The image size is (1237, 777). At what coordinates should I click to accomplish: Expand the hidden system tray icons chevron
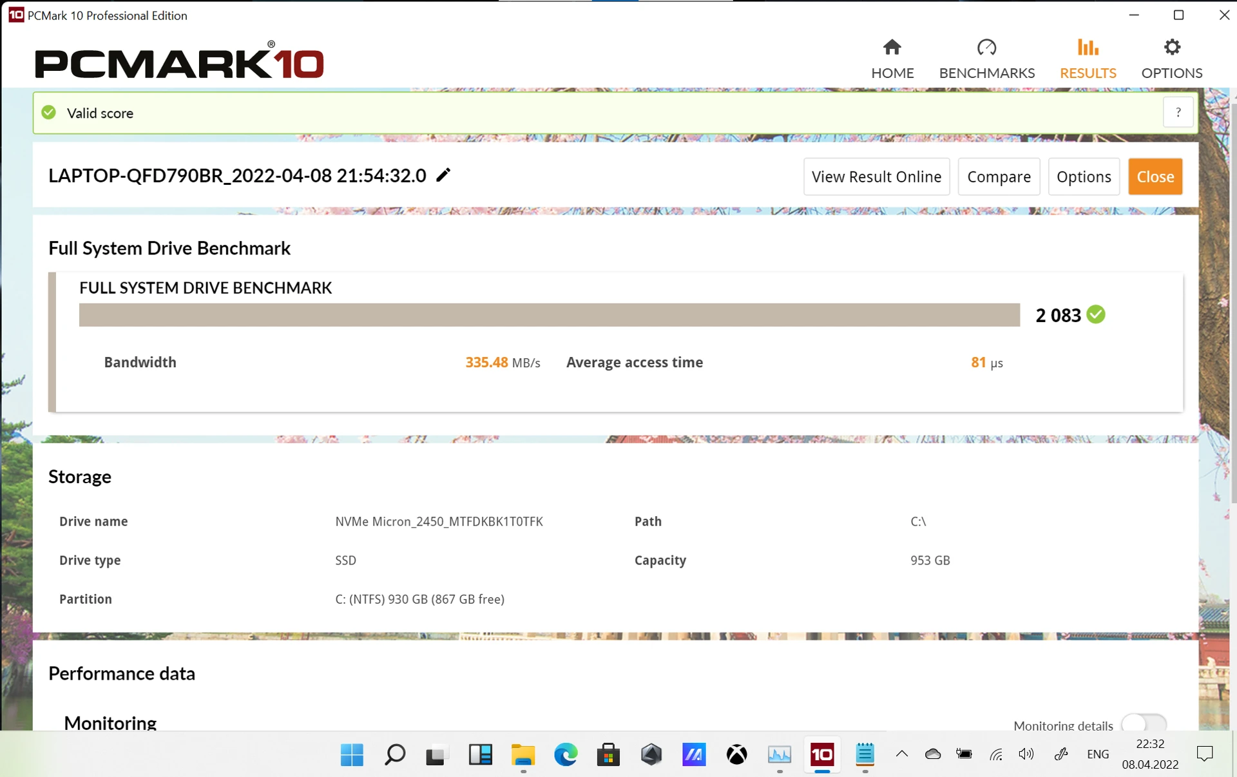(x=902, y=754)
